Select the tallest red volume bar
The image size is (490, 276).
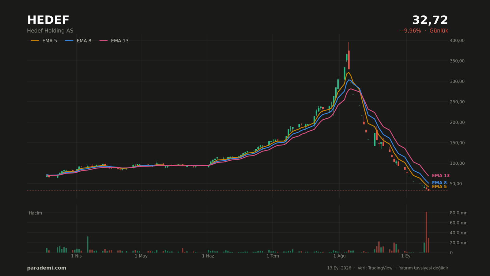point(426,232)
